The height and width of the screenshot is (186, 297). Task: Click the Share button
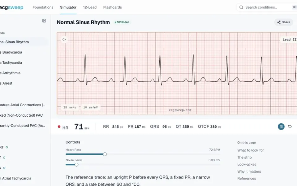tap(284, 22)
